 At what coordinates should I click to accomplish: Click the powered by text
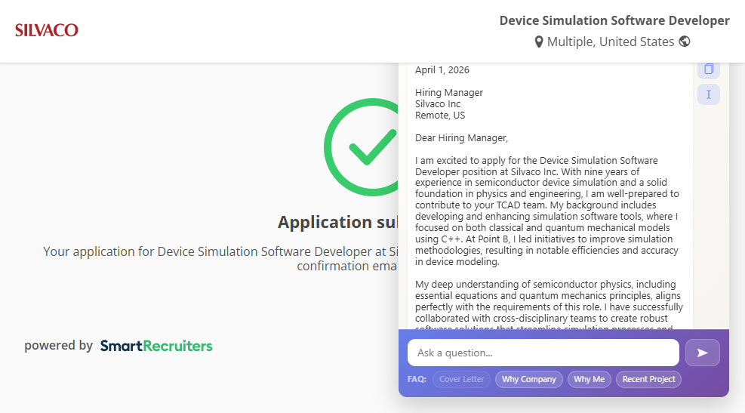(58, 346)
